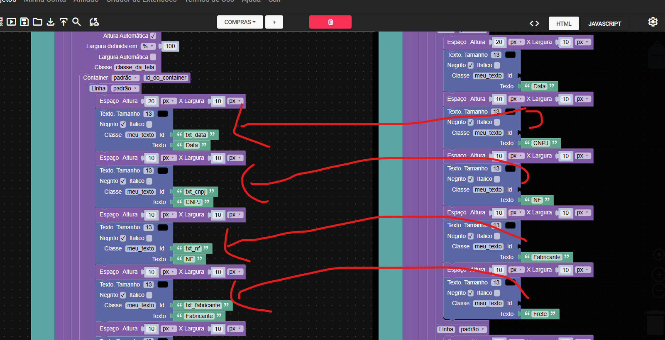Screen dimensions: 665x340
Task: Toggle Negrito in the txt_cnpj text block
Action: (x=123, y=181)
